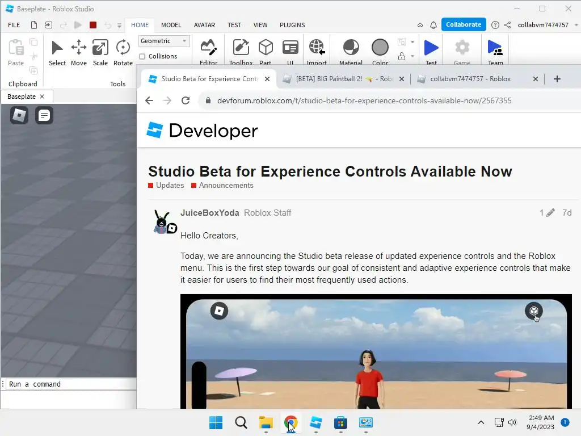The height and width of the screenshot is (436, 581).
Task: Click the Roblox menu icon in viewport
Action: click(x=19, y=115)
